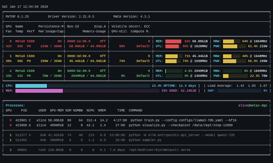Click GPU 0 MBW bar at 64%
This screenshot has width=273, height=163.
tap(232, 41)
